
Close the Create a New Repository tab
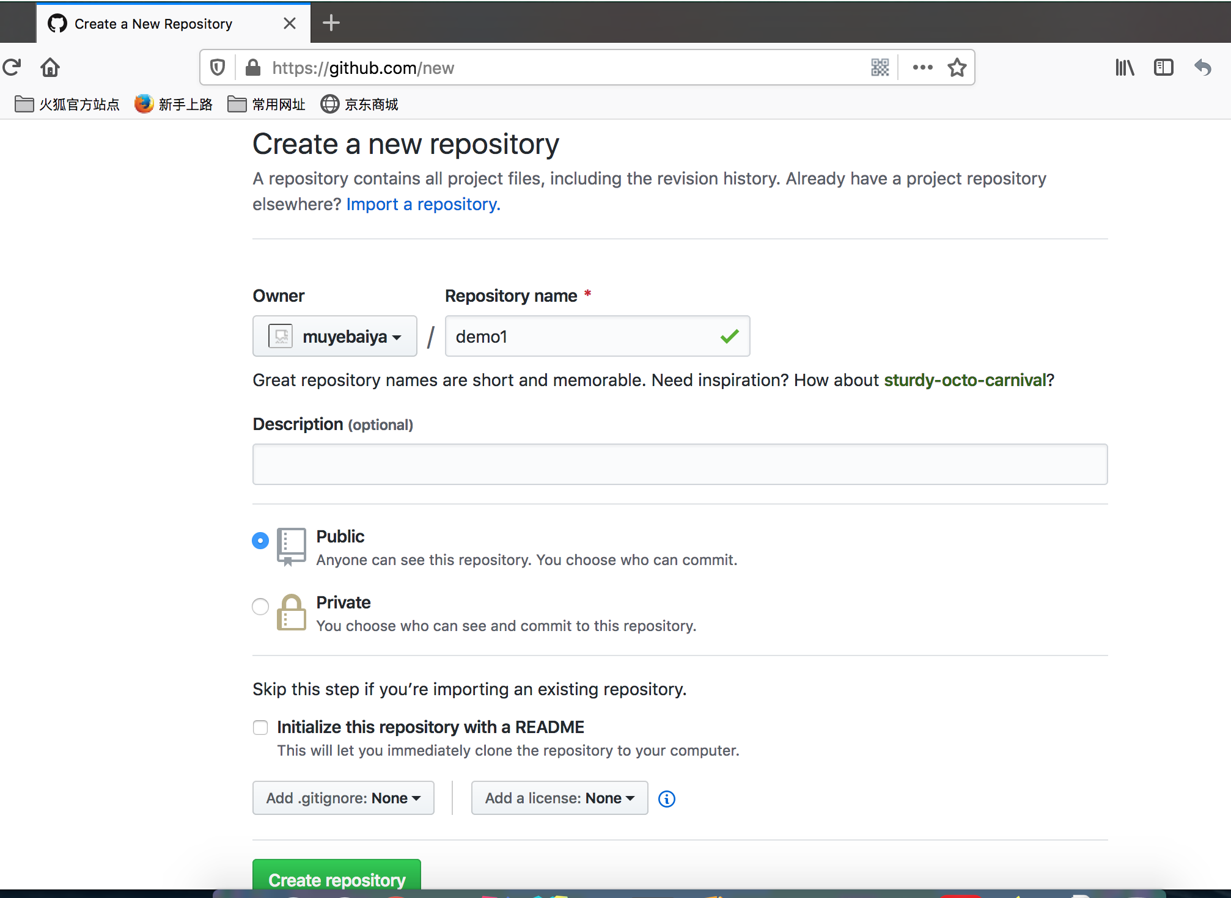coord(290,23)
